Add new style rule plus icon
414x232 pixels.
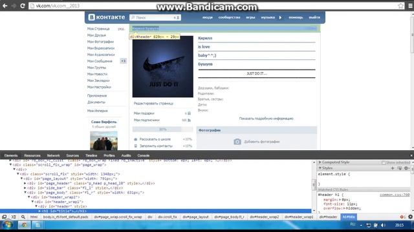[393, 168]
